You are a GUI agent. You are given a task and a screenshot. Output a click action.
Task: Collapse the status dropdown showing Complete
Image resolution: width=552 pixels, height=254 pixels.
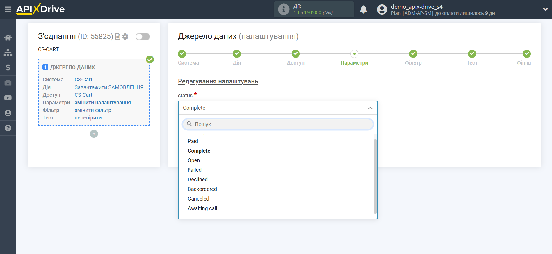pyautogui.click(x=278, y=108)
